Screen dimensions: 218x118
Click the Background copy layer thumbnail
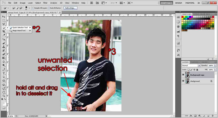(187, 75)
